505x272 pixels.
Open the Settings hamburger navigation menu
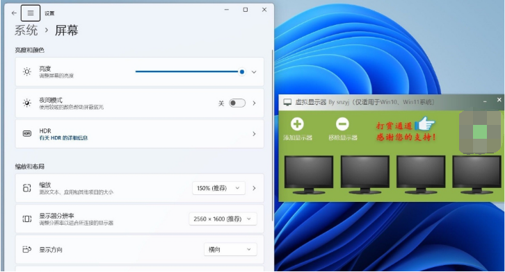click(x=31, y=13)
